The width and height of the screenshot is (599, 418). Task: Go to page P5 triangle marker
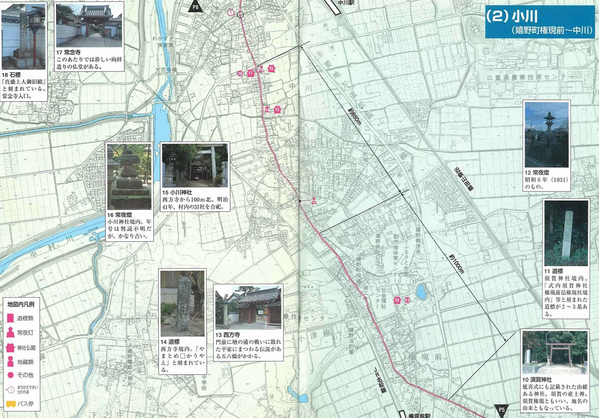pyautogui.click(x=501, y=410)
